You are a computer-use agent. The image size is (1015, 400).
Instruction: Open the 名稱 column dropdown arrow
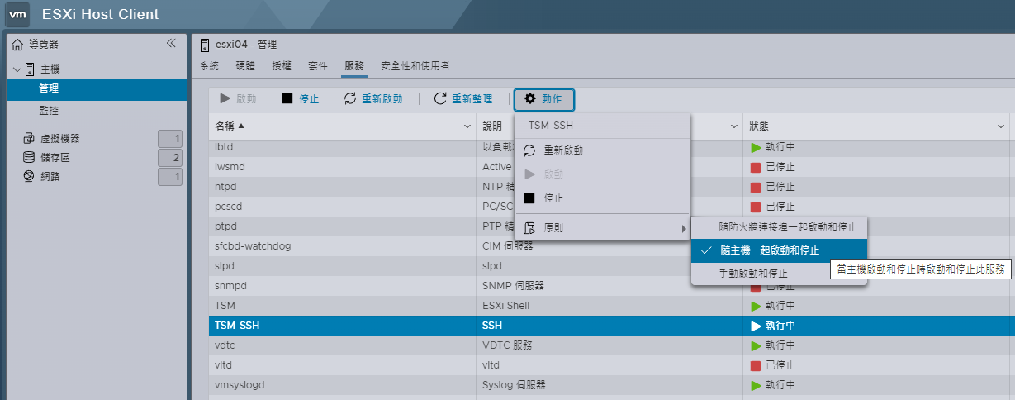tap(468, 126)
